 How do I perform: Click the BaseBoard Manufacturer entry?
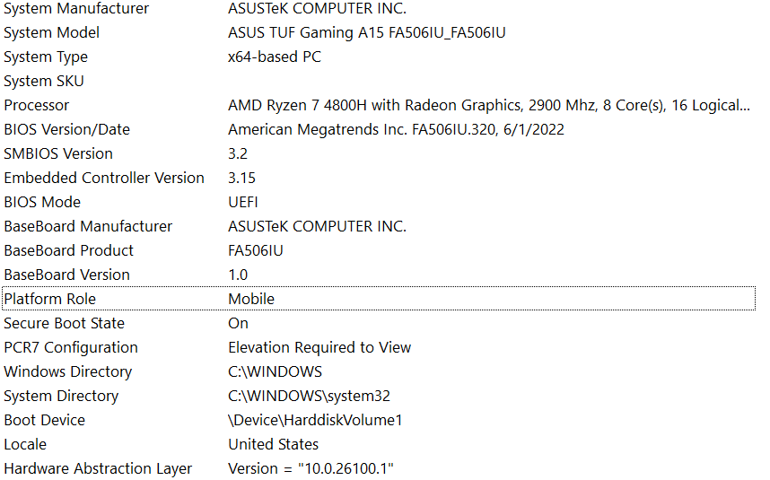pos(88,227)
